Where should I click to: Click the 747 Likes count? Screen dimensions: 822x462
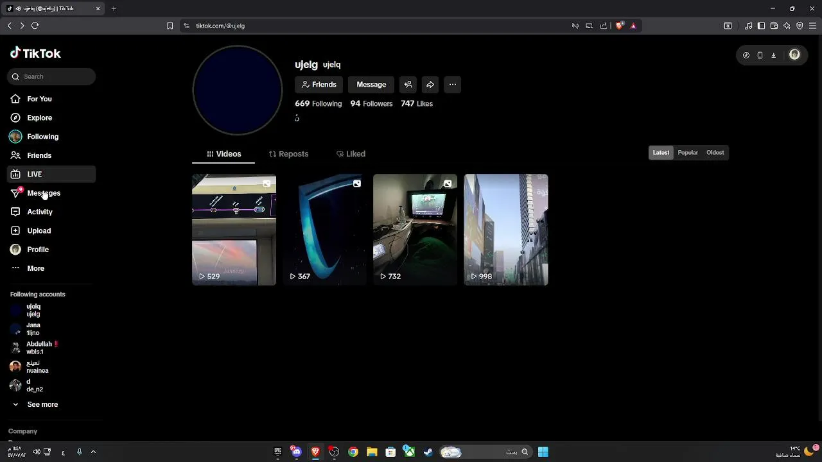tap(417, 103)
